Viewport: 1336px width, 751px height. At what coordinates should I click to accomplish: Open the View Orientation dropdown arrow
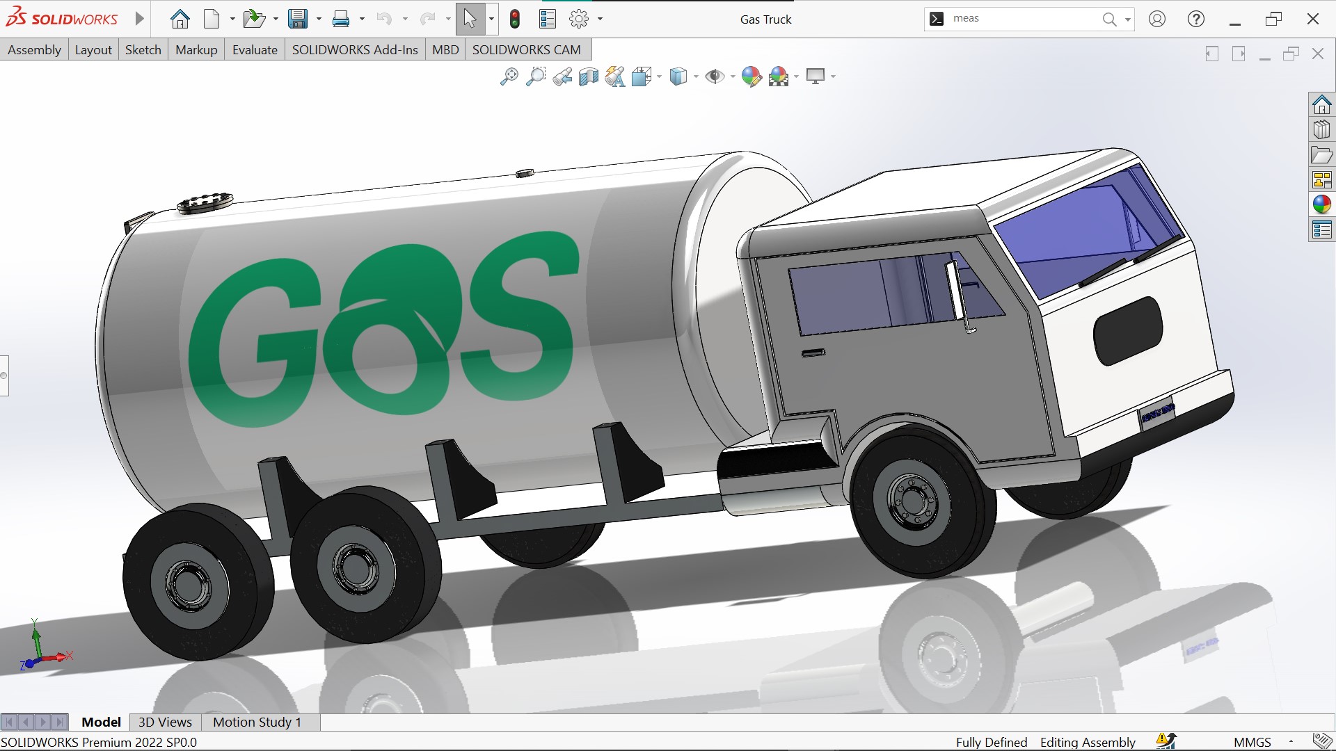659,77
